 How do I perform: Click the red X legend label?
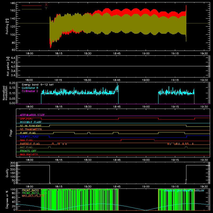[x=46, y=5]
